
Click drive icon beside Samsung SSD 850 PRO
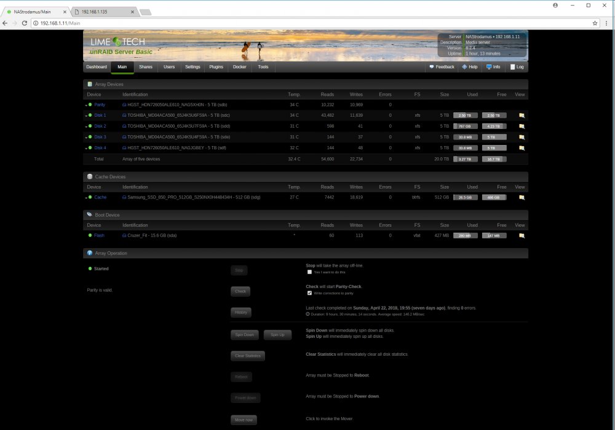pos(124,197)
